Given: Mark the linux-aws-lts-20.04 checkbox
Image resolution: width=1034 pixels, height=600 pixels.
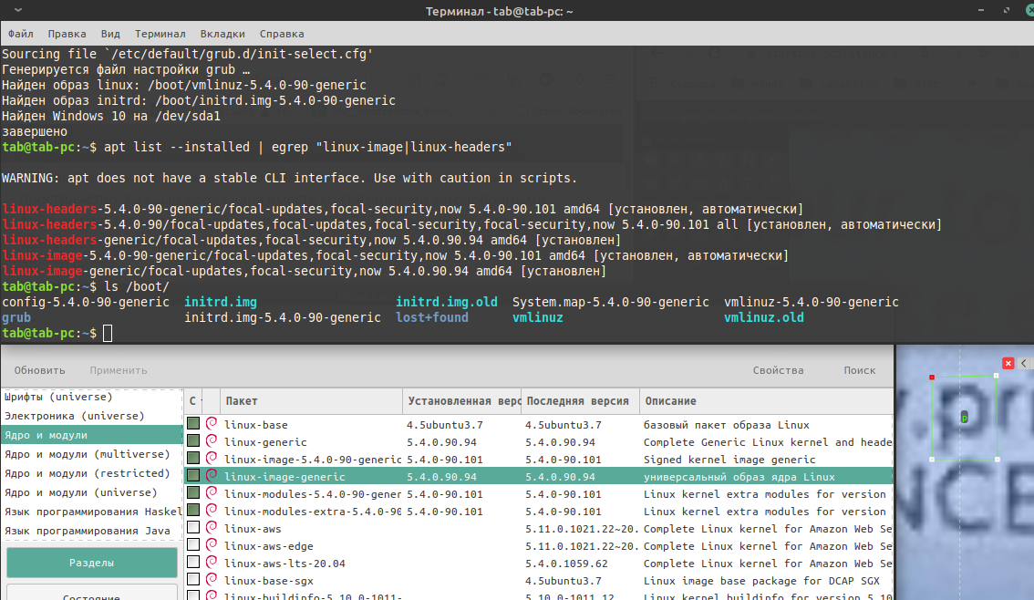Looking at the screenshot, I should (193, 562).
